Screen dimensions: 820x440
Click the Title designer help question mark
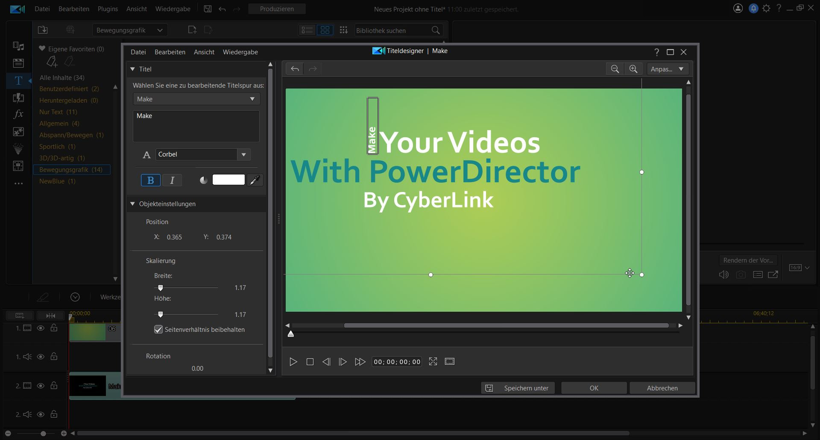656,52
